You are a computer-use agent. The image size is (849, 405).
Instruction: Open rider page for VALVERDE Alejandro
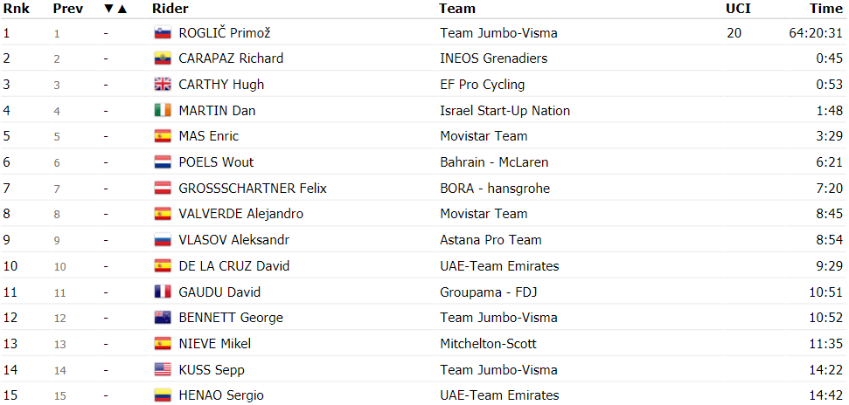click(x=241, y=214)
